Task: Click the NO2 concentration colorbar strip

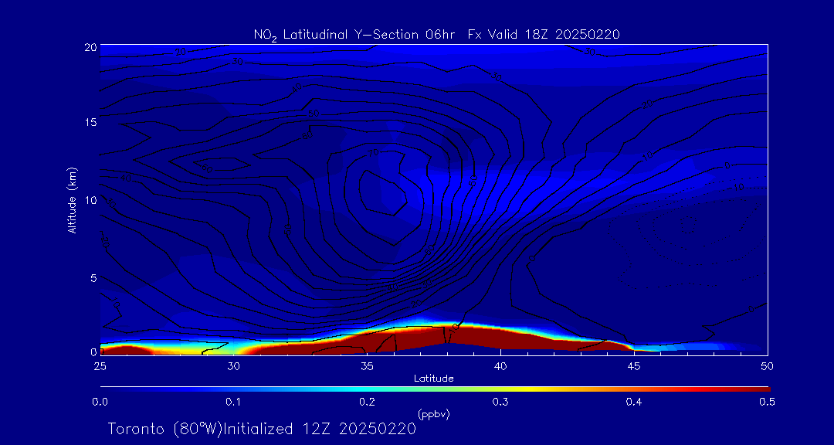Action: coord(435,389)
